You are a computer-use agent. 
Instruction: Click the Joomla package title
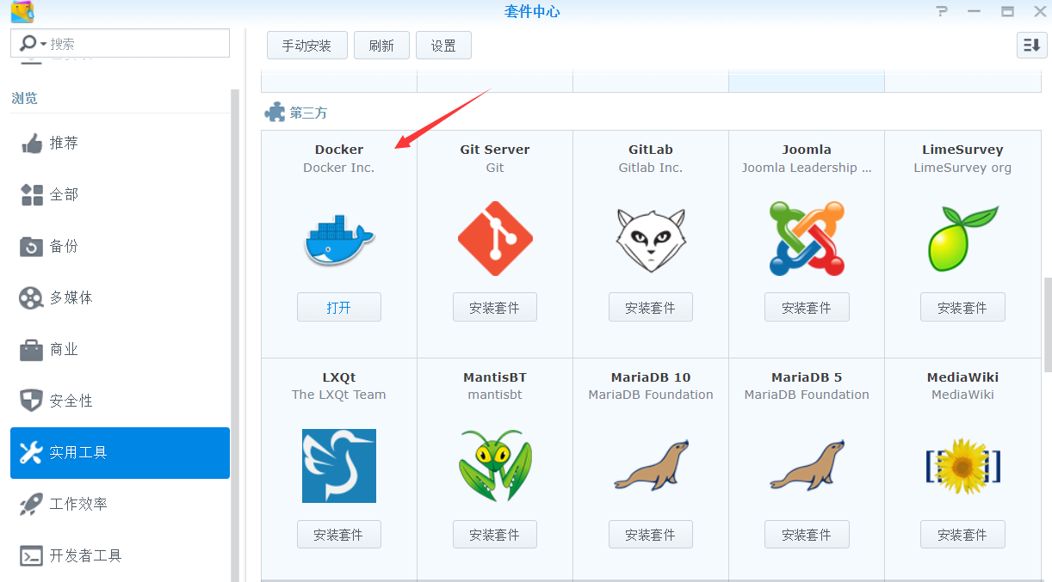click(x=807, y=150)
